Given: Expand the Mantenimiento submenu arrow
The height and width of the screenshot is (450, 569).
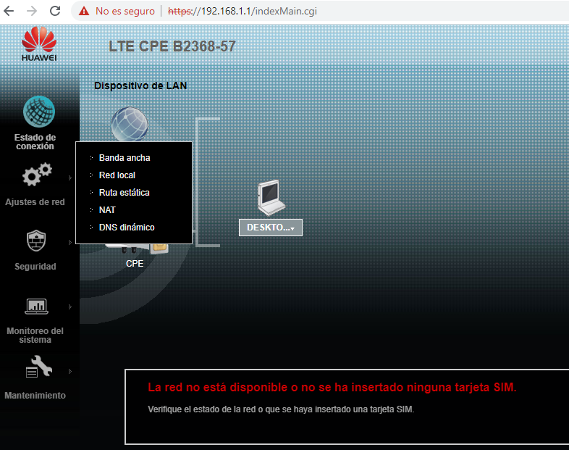Looking at the screenshot, I should pyautogui.click(x=70, y=371).
